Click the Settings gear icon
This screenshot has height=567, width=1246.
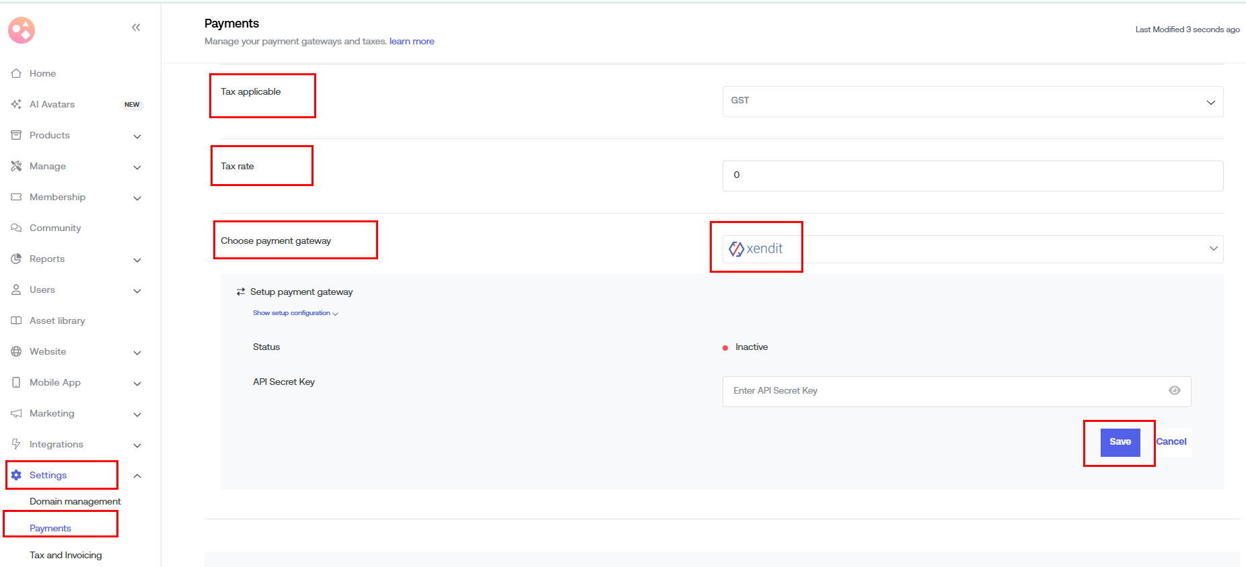pos(16,475)
